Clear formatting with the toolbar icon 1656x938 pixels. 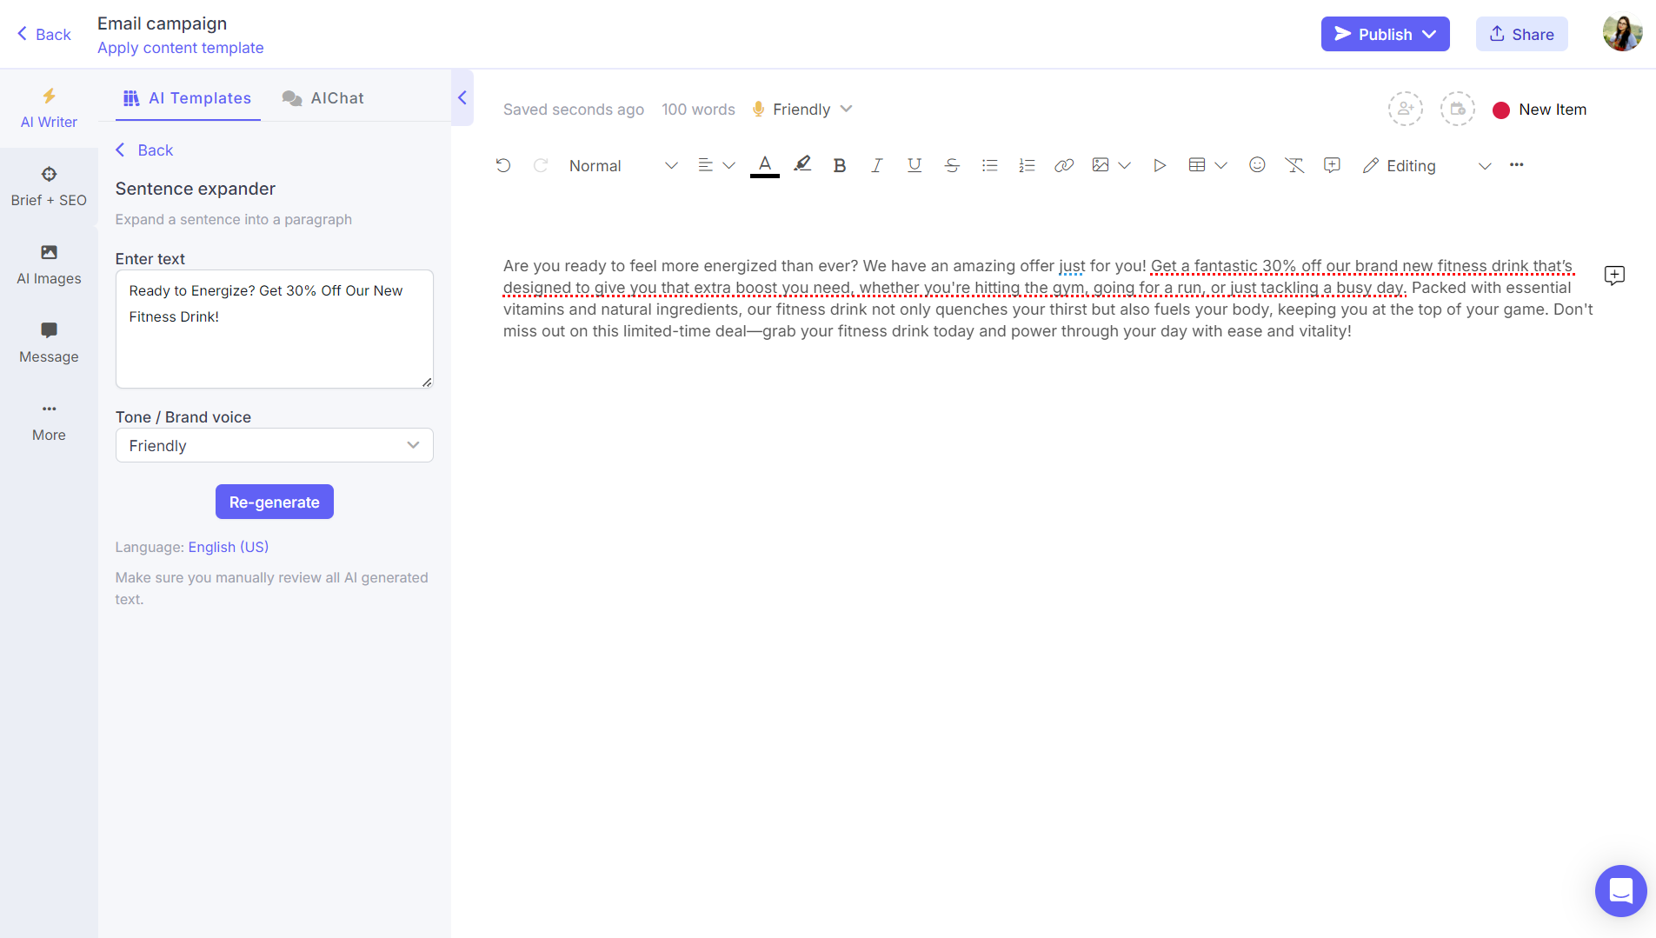pos(1294,164)
